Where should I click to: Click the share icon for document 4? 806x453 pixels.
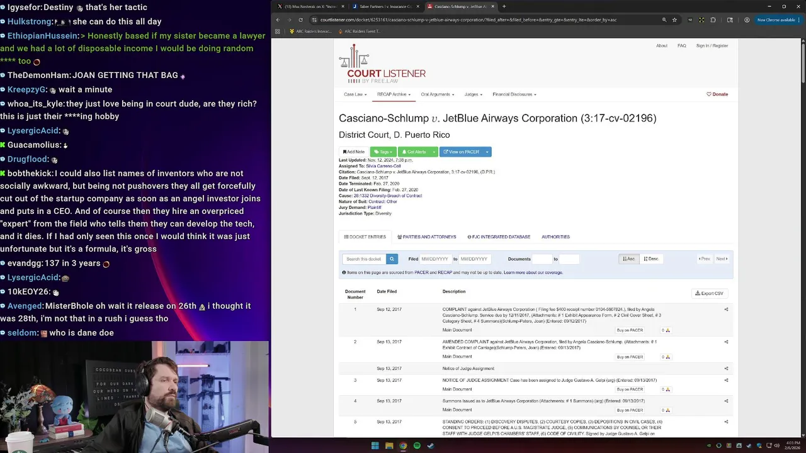726,401
